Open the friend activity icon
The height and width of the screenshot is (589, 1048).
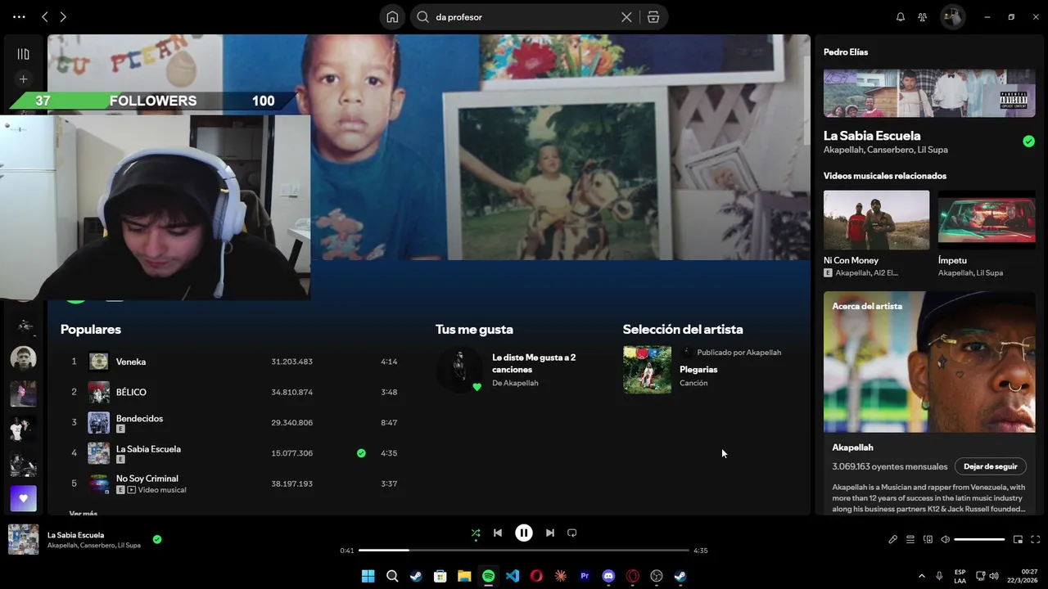tap(923, 17)
